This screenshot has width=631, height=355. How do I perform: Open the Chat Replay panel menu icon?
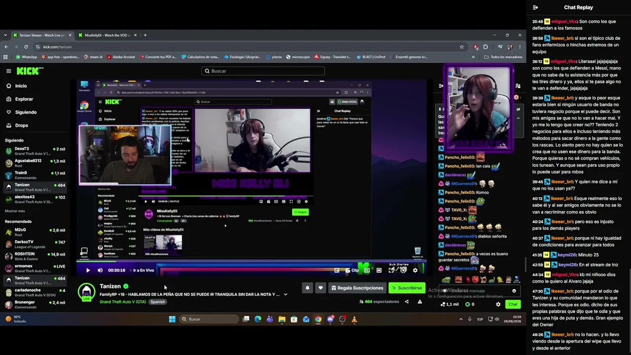coord(535,7)
